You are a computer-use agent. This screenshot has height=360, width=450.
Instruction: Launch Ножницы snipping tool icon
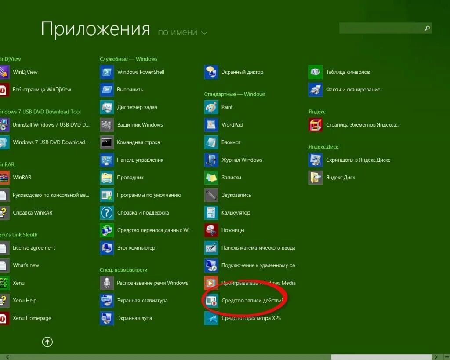pyautogui.click(x=211, y=230)
